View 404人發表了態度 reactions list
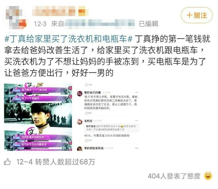 [174, 176]
